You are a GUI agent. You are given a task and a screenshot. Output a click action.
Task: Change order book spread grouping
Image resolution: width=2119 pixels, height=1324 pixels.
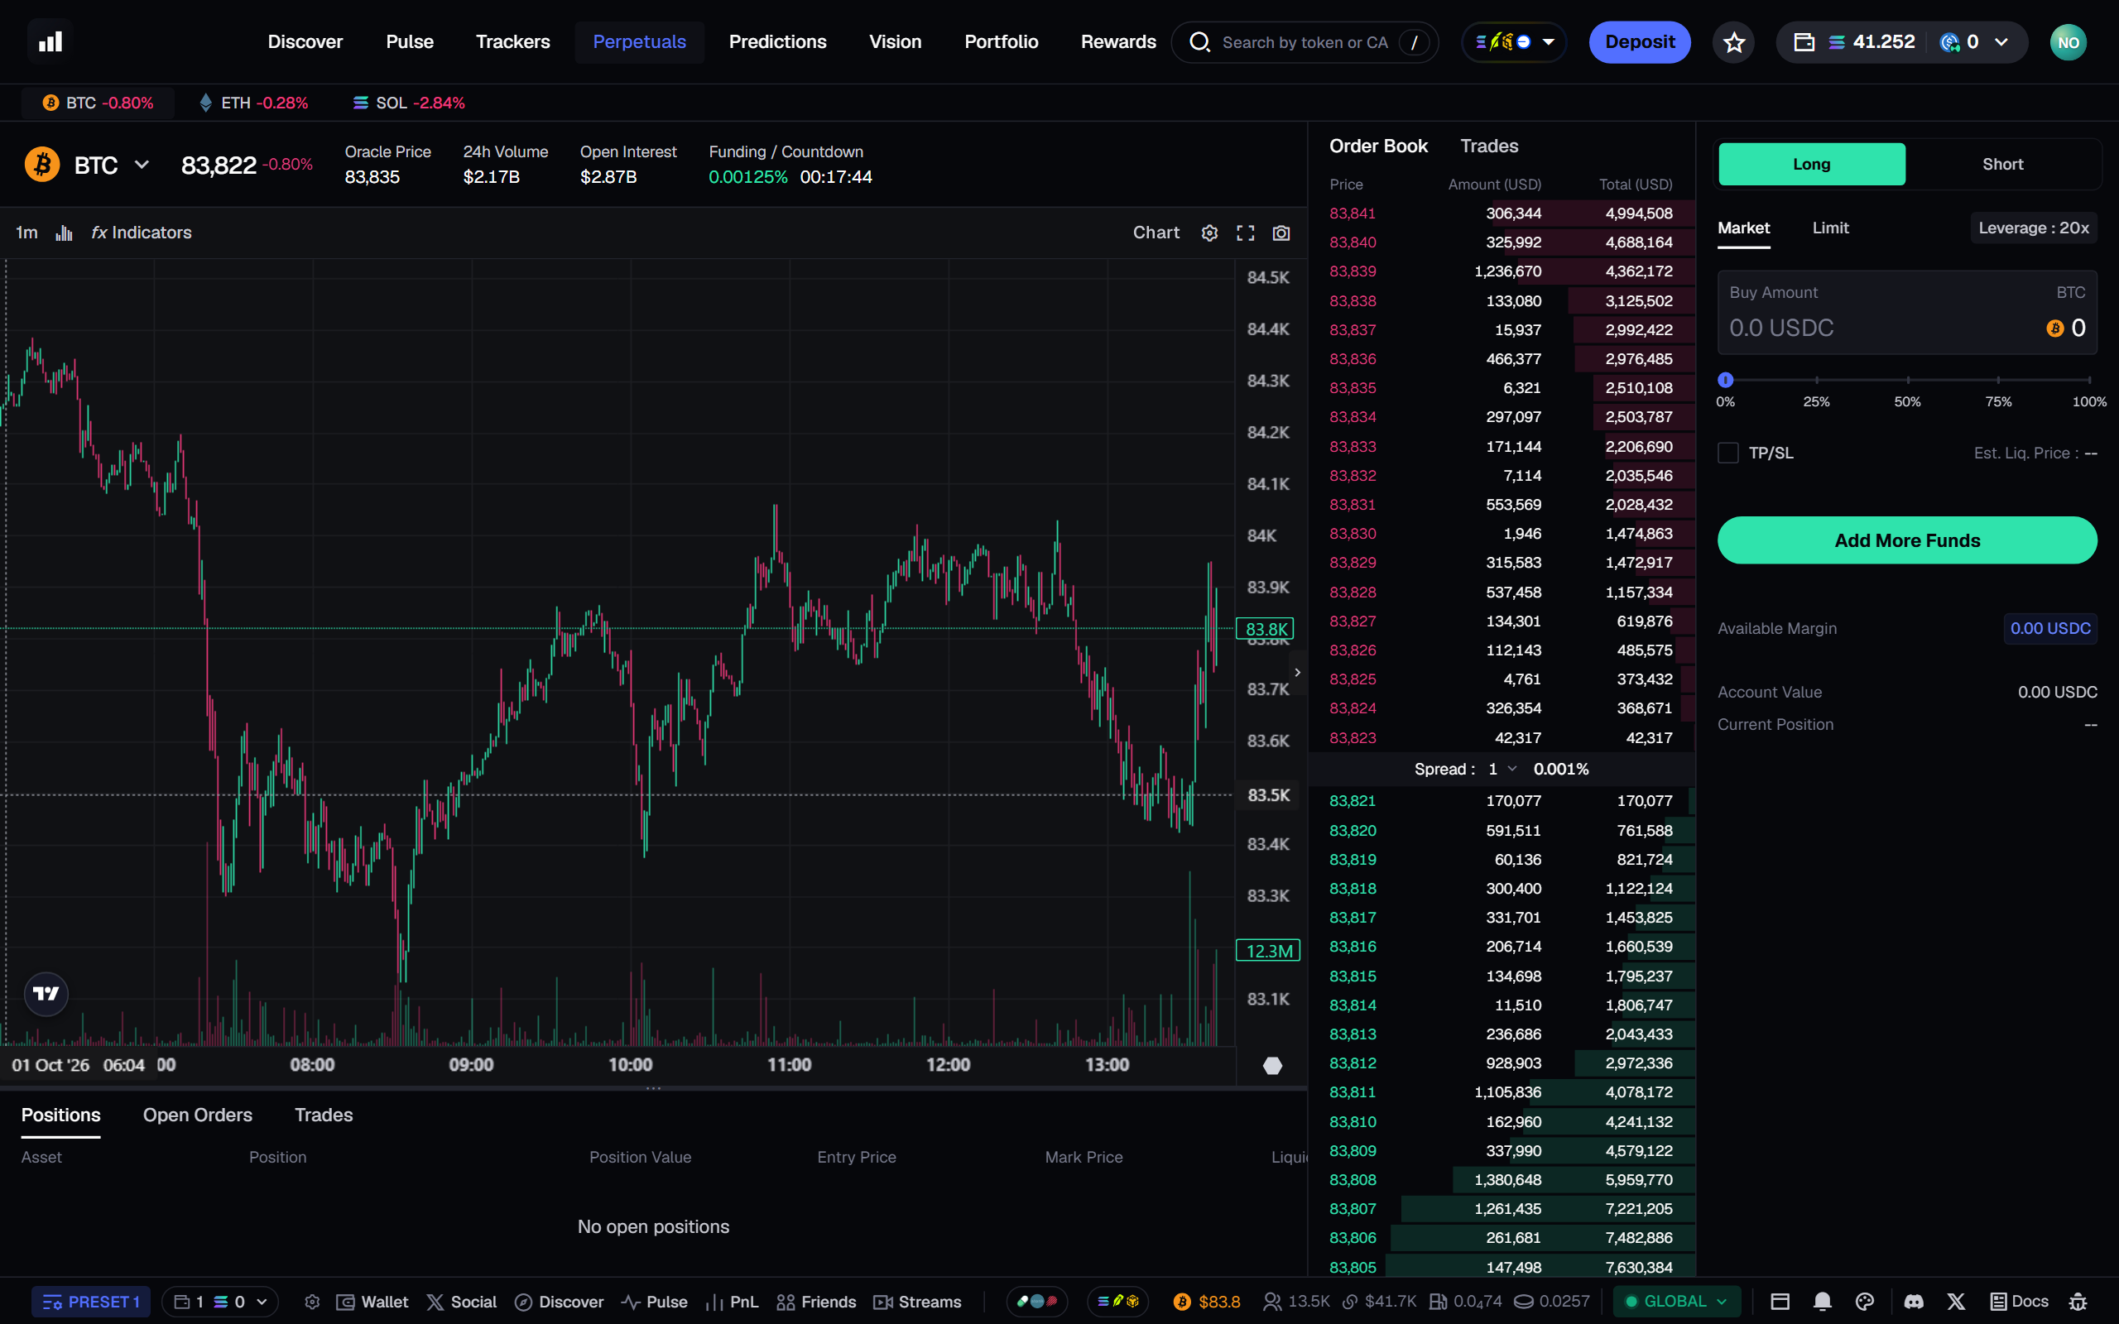click(x=1501, y=769)
